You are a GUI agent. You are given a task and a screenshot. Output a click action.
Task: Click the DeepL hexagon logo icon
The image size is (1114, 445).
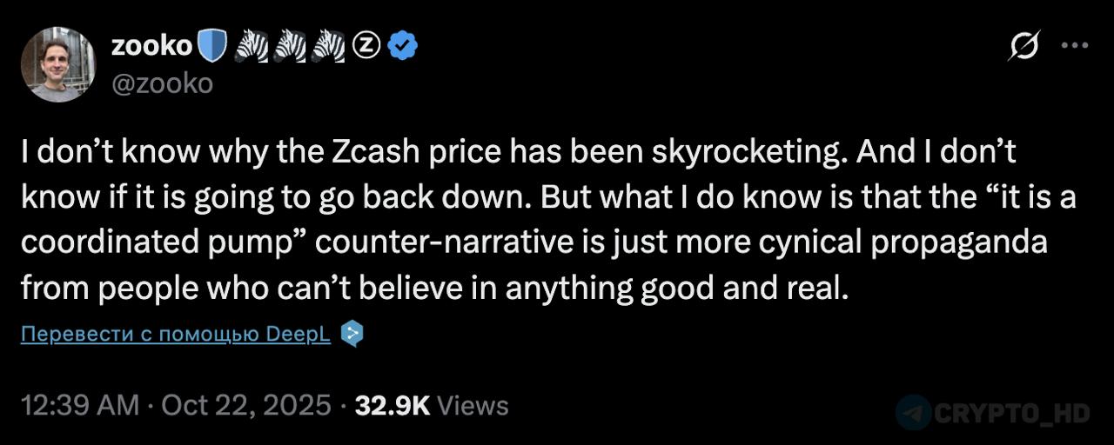tap(351, 334)
